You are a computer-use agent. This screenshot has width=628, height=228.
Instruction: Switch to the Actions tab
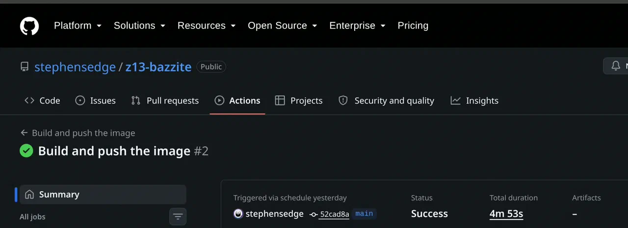point(237,101)
